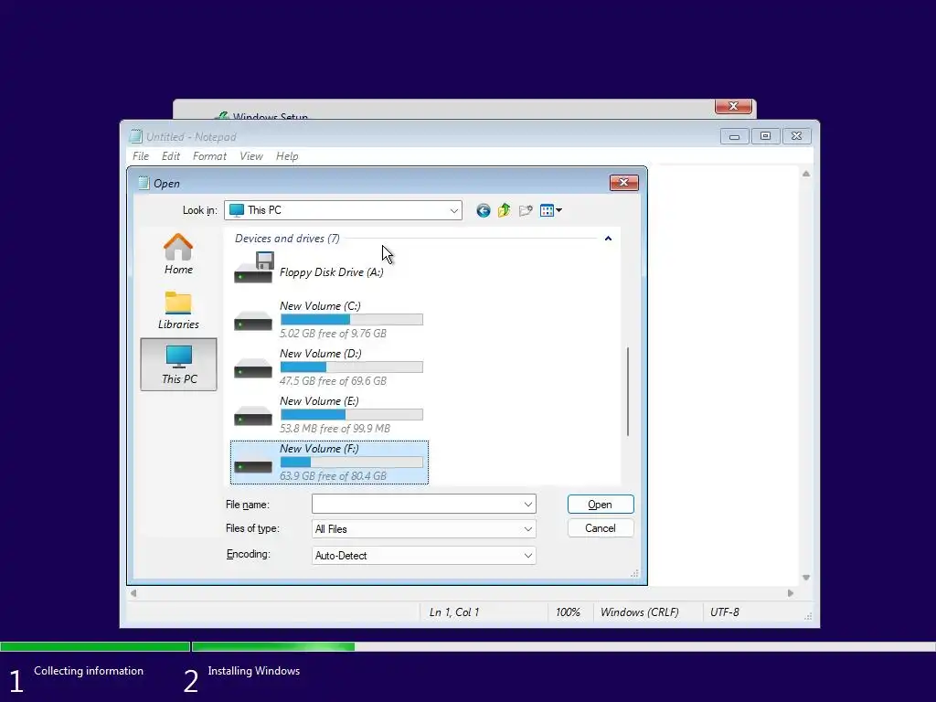936x702 pixels.
Task: Click the '47.5 GB free of 69.6 GB' text
Action: (x=333, y=381)
